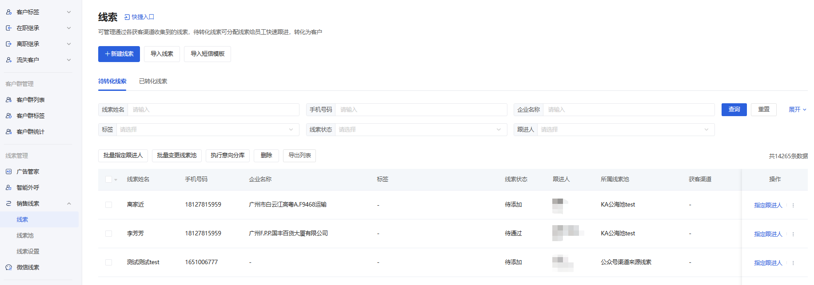Click 指定跟进人 for 测试测试test
The image size is (814, 285).
coord(768,263)
